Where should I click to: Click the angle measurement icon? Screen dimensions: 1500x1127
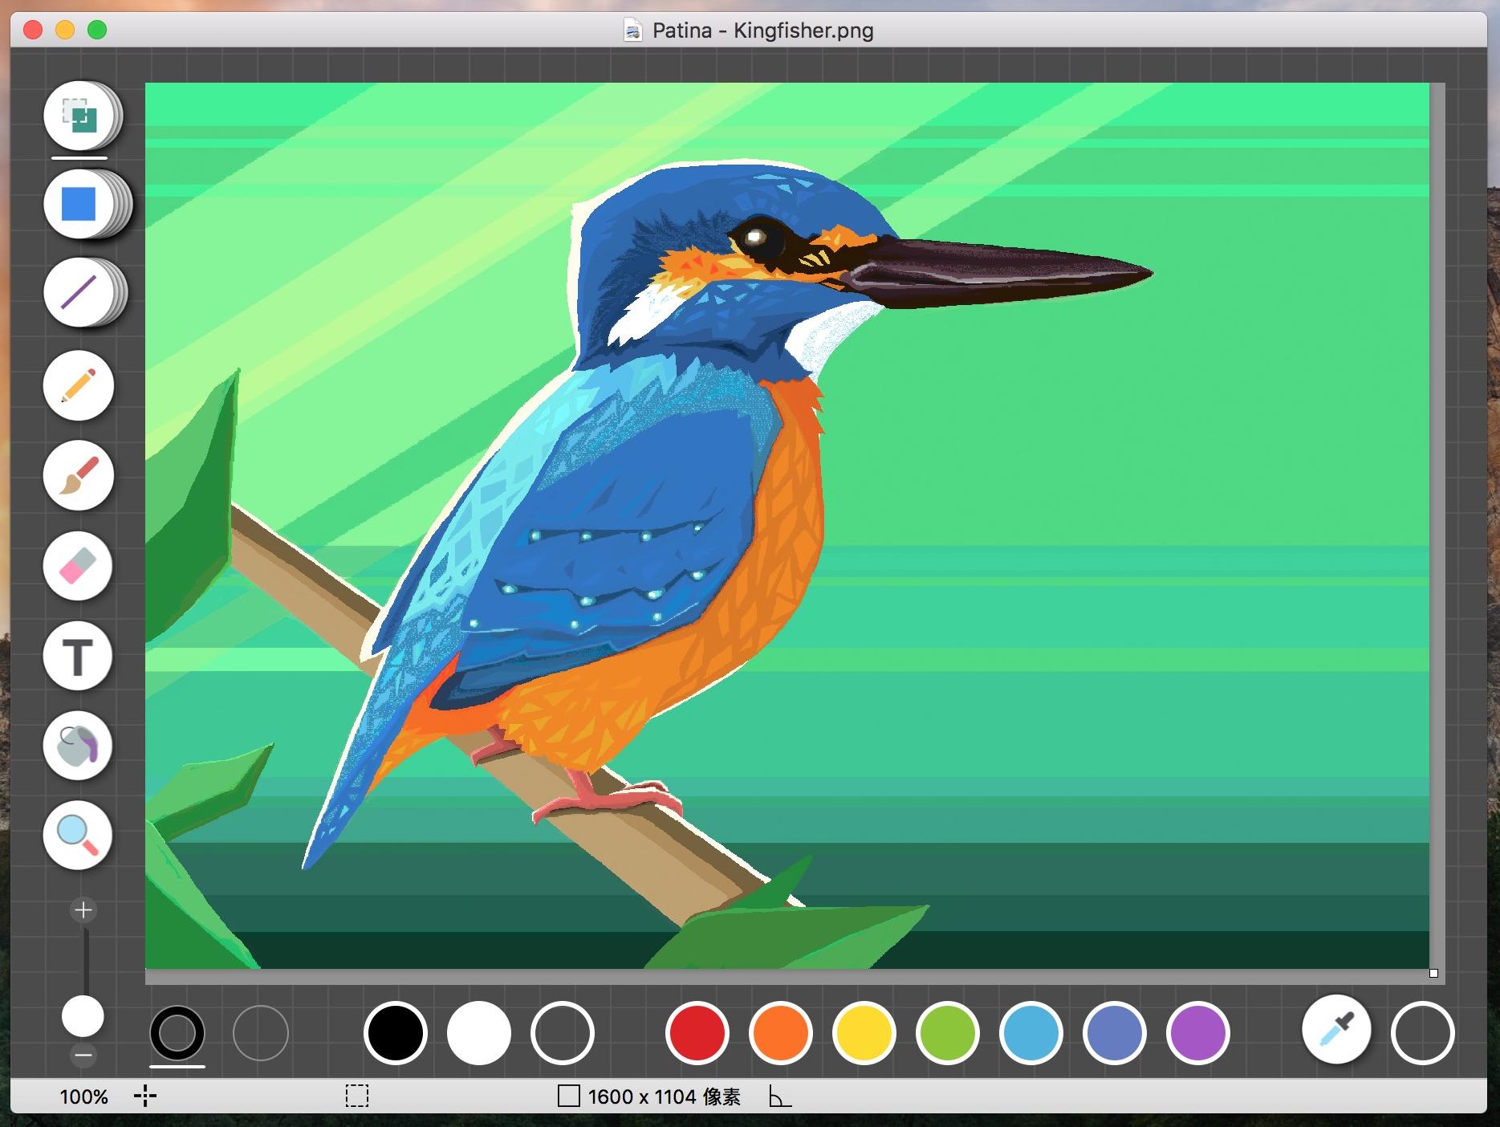780,1096
